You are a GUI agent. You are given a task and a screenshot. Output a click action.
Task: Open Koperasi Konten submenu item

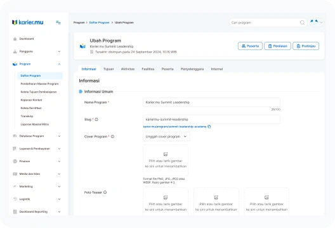pyautogui.click(x=31, y=100)
